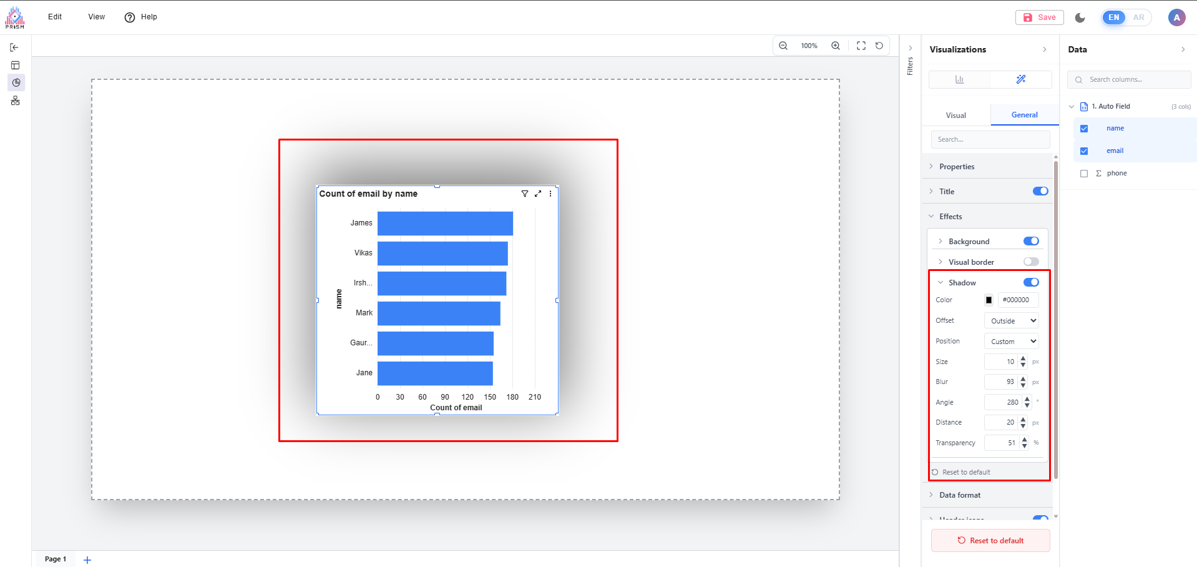Viewport: 1197px width, 567px height.
Task: Open the chart's three-dot options menu
Action: tap(550, 194)
